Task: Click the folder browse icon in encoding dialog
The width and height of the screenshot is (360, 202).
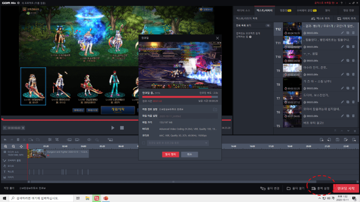Action: click(x=215, y=110)
